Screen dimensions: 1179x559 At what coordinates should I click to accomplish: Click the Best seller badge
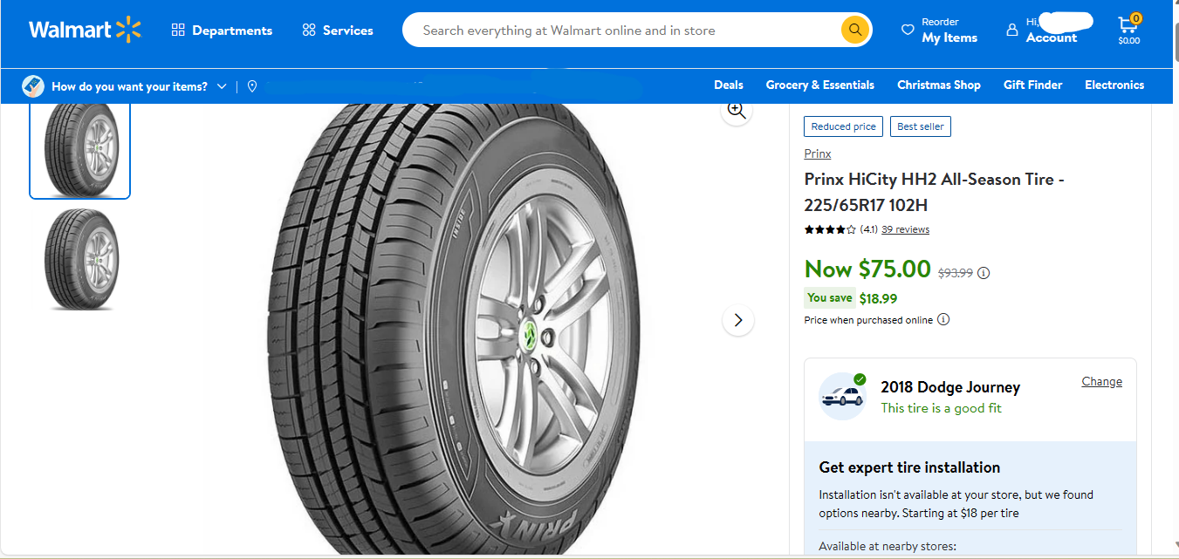point(920,126)
